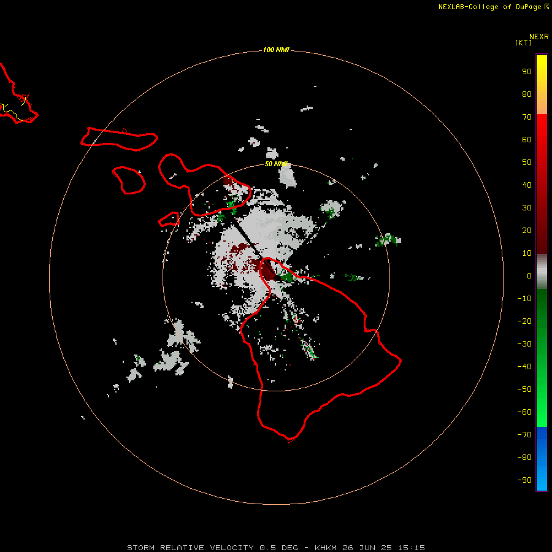Click the 50 NMI range ring label
Image resolution: width=552 pixels, height=552 pixels.
pos(276,164)
